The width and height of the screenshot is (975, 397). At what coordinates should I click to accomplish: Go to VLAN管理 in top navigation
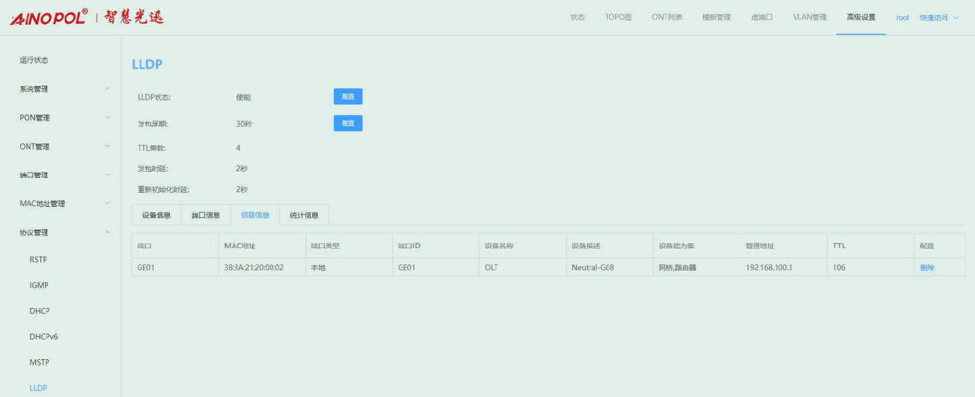click(809, 18)
